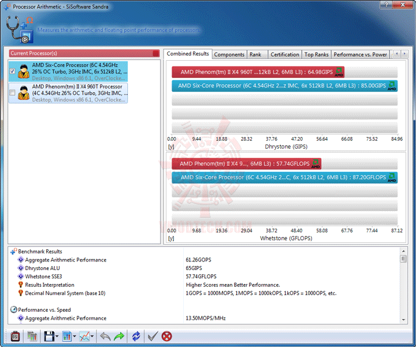This screenshot has height=347, width=416.
Task: Click the 57.74GFLOPS result value
Action: click(x=201, y=276)
